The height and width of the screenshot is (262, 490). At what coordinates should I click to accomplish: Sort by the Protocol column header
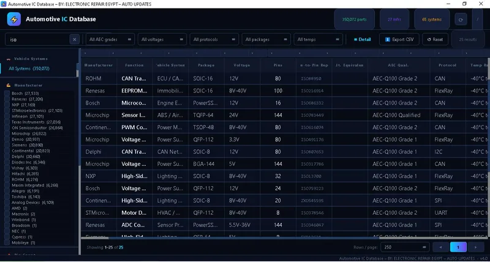(x=448, y=65)
